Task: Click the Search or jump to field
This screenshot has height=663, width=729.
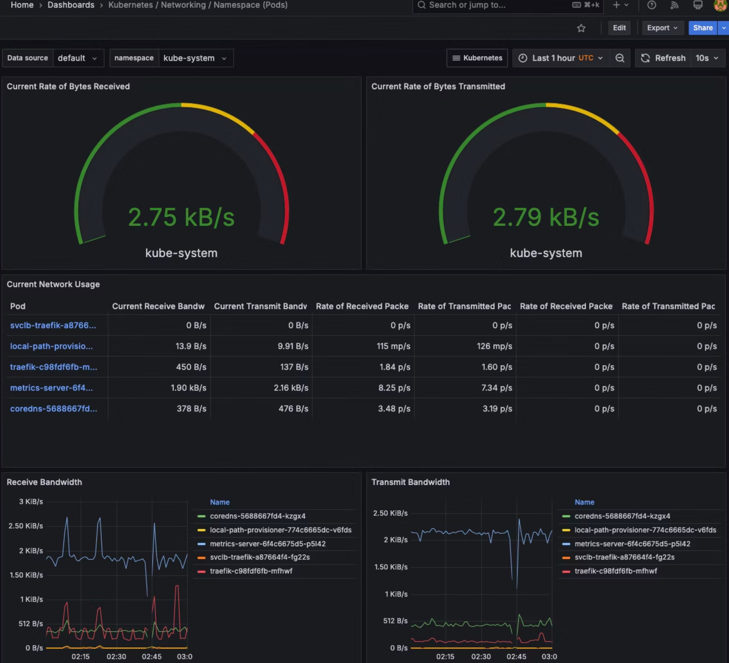Action: pos(508,5)
